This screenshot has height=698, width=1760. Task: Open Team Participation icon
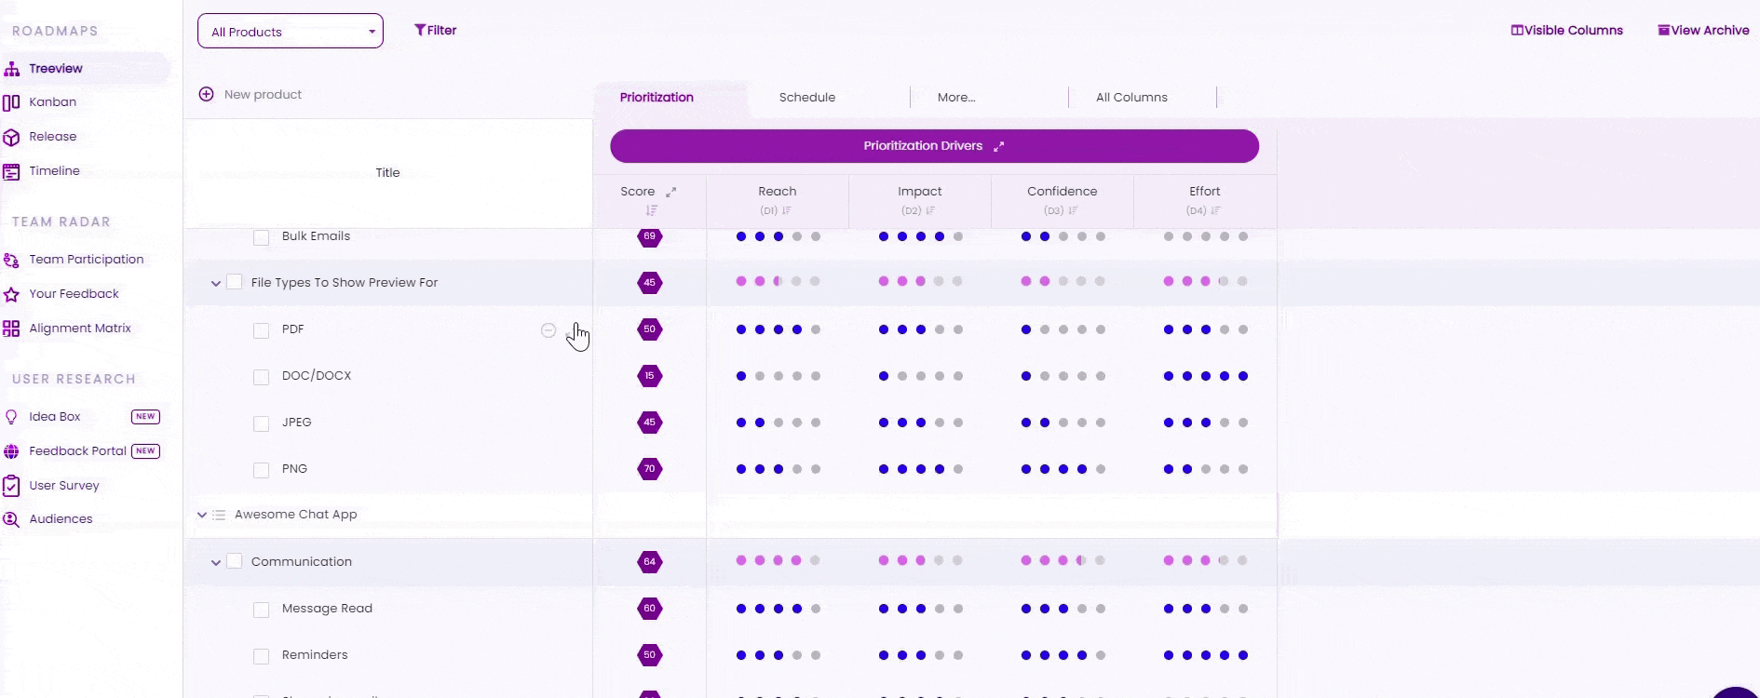[11, 260]
